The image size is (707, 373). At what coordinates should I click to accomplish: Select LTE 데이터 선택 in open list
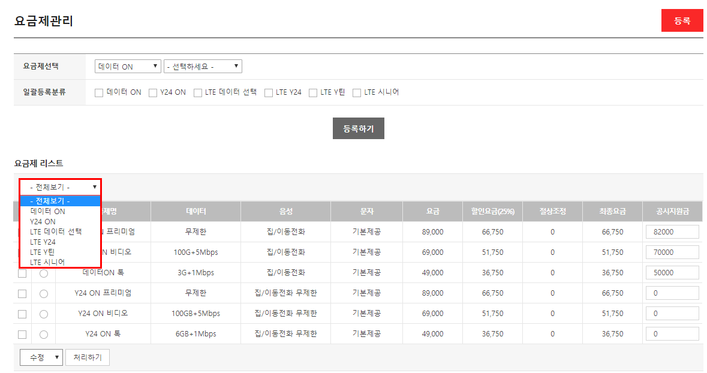point(56,231)
